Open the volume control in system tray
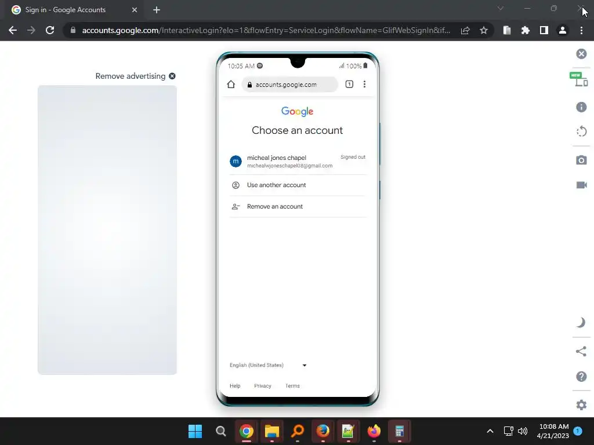The width and height of the screenshot is (594, 445). coord(523,431)
